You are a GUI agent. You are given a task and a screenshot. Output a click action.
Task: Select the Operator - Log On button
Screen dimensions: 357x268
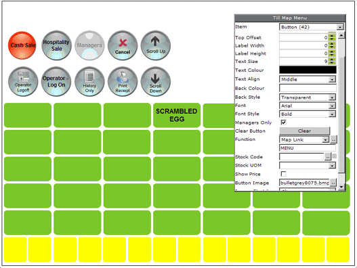click(56, 81)
